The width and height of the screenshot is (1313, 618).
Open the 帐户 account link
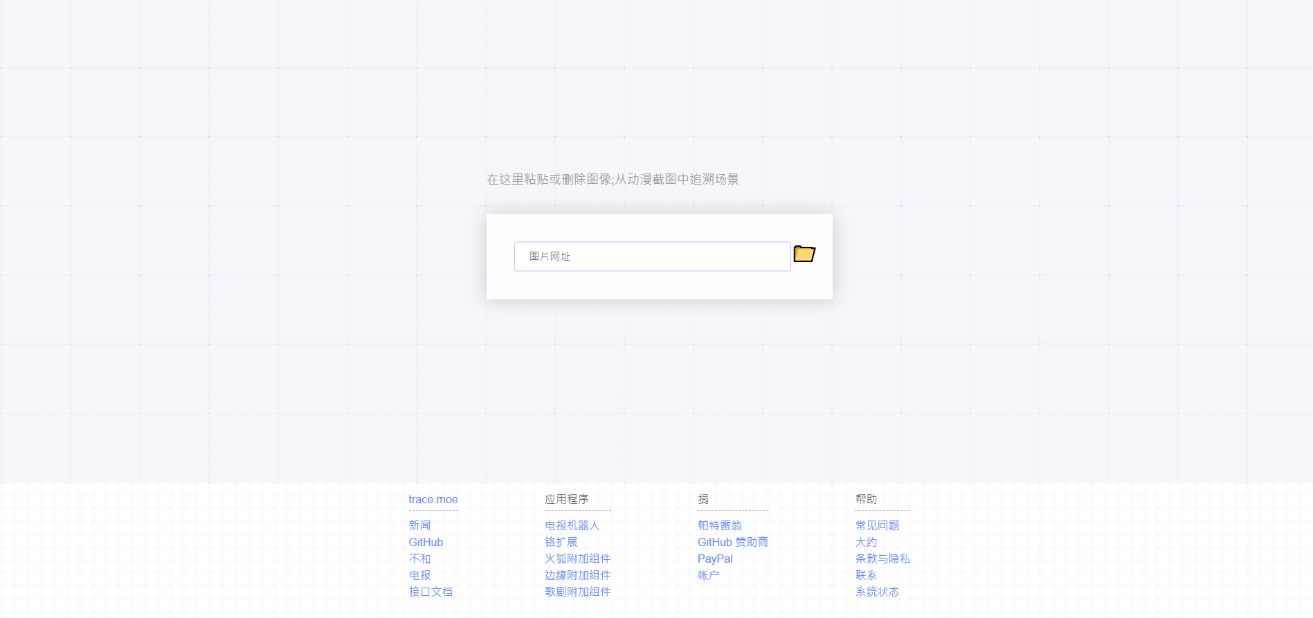[708, 575]
